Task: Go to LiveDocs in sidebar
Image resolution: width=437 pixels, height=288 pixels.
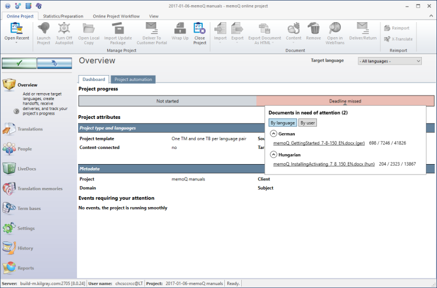Action: click(27, 169)
